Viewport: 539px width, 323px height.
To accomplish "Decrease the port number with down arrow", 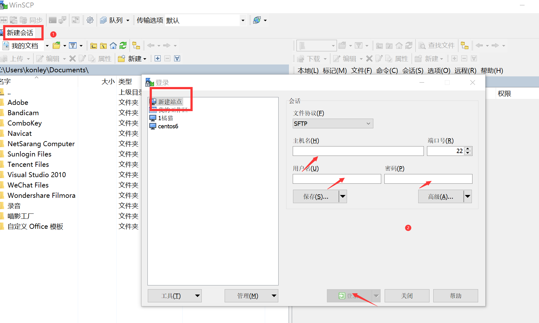I will pyautogui.click(x=468, y=153).
